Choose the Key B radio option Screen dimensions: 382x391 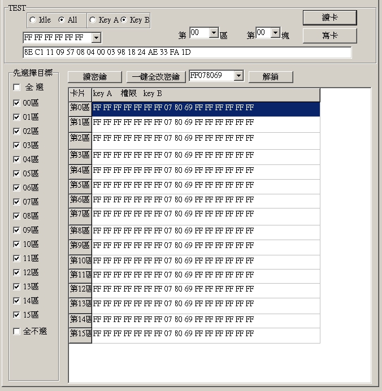coord(124,20)
